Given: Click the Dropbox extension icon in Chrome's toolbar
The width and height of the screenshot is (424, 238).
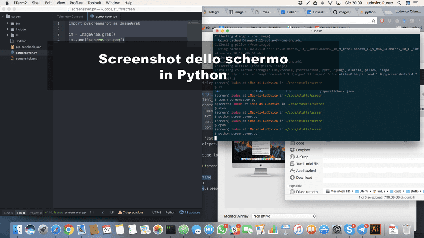Looking at the screenshot, I should (x=389, y=20).
